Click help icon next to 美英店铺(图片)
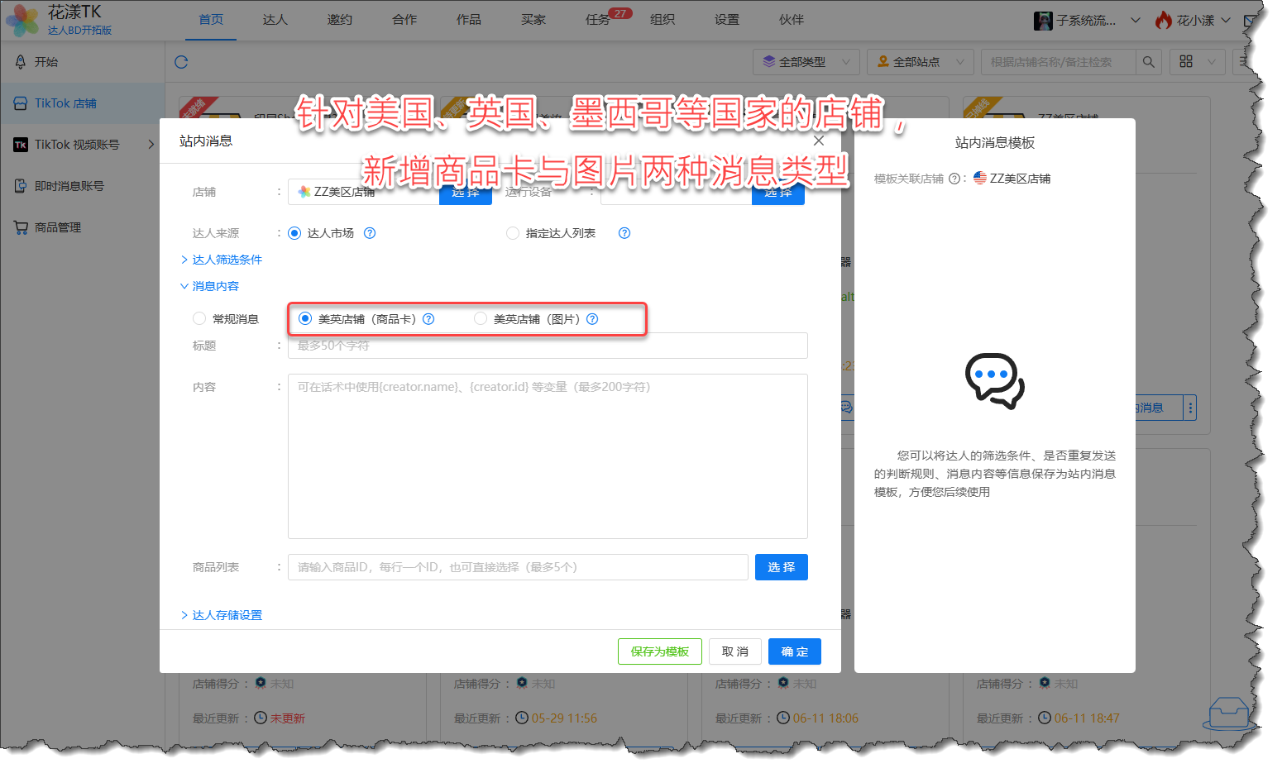The image size is (1282, 773). coord(592,319)
